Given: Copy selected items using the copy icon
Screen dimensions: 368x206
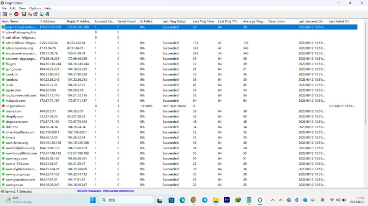Looking at the screenshot, I should pos(30,14).
